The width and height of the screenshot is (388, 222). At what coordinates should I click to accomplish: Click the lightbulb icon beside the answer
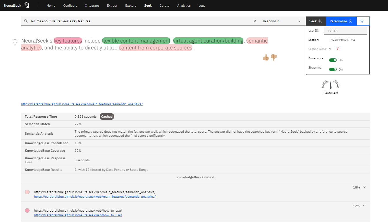click(15, 43)
